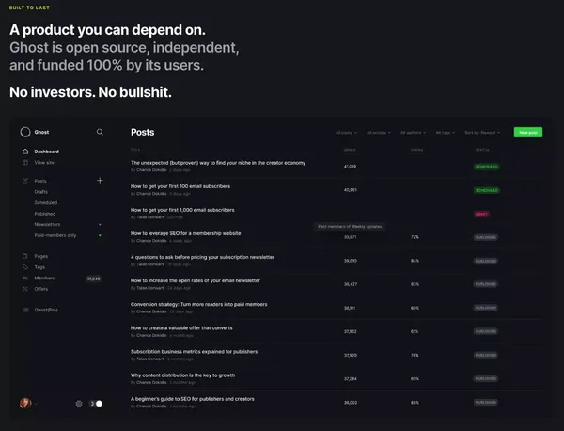564x431 pixels.
Task: Open Scheduled under Posts
Action: coord(46,202)
